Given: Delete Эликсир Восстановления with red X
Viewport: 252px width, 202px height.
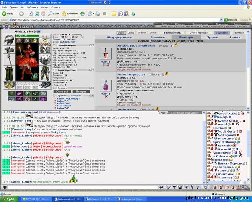Looking at the screenshot, I should point(108,64).
